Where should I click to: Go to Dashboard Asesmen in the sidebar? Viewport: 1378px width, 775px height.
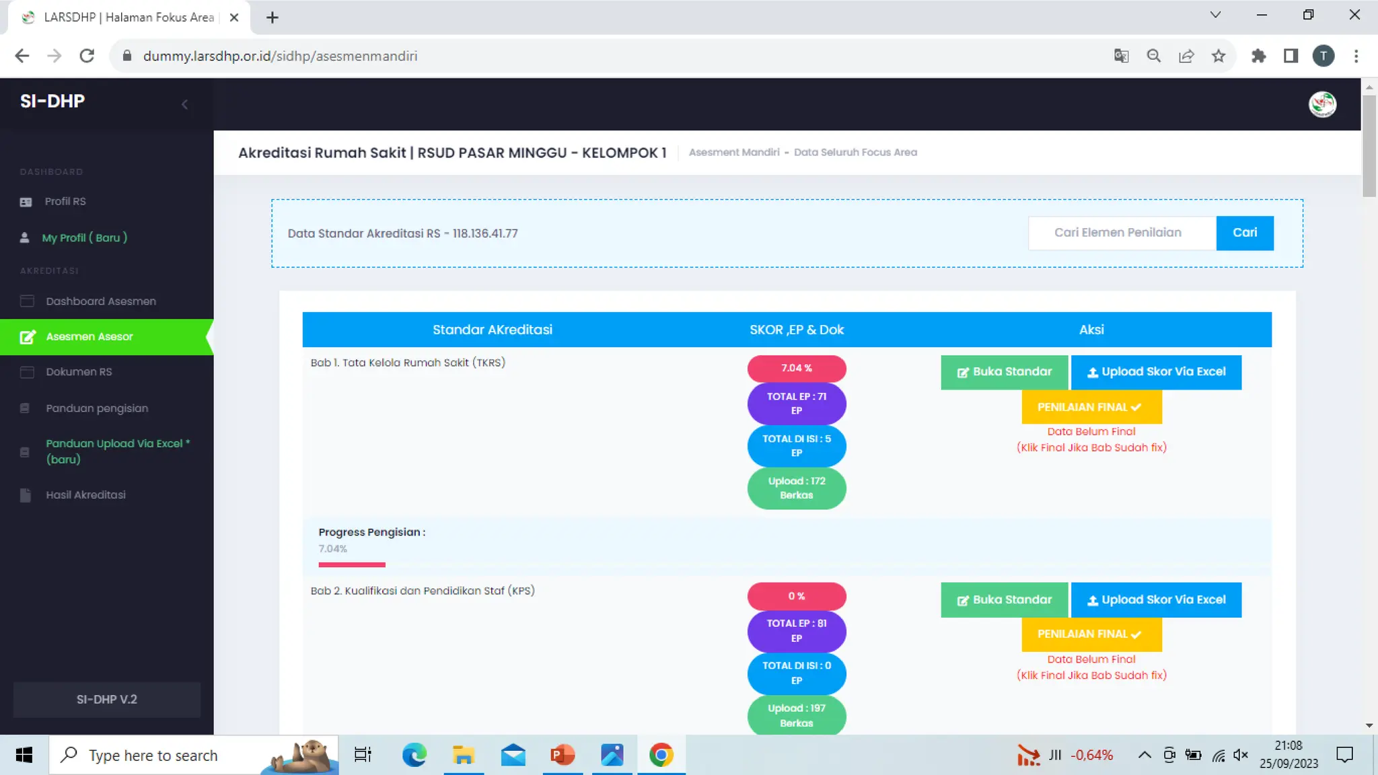(100, 301)
